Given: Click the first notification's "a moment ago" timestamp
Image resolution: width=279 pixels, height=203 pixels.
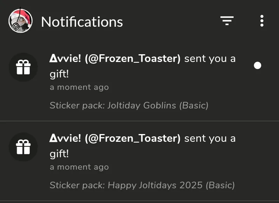Looking at the screenshot, I should [x=79, y=87].
